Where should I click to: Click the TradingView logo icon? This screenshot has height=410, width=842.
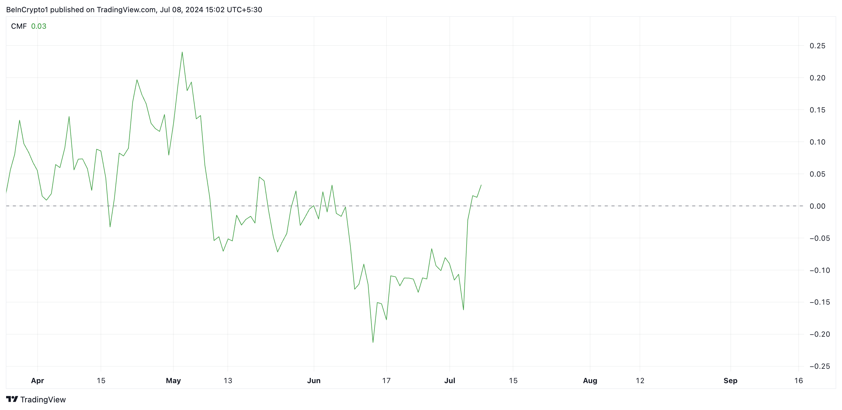click(12, 399)
